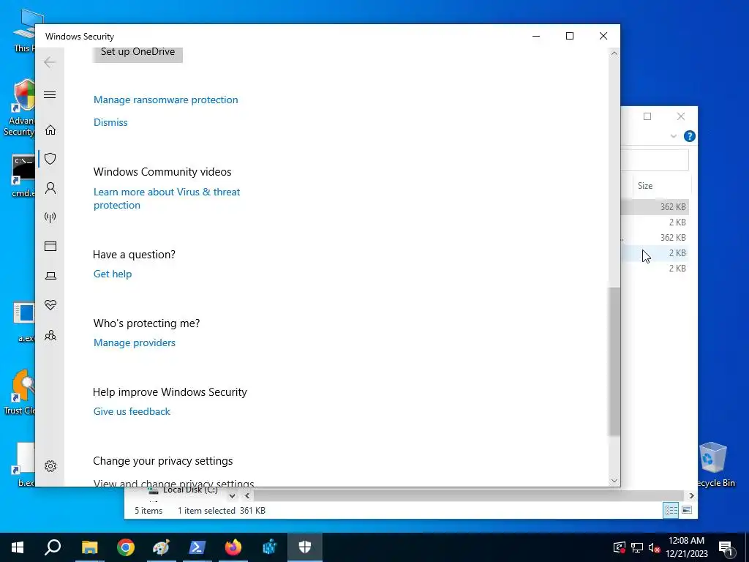Open the notification center icon
This screenshot has height=562, width=749.
pos(726,548)
